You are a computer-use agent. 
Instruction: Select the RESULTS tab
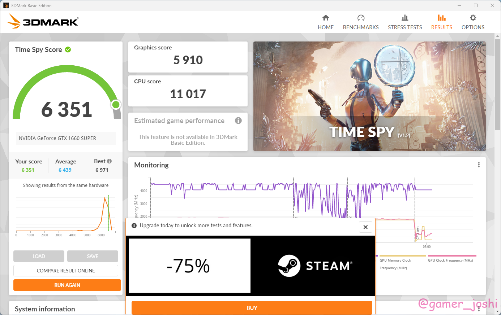(x=441, y=22)
